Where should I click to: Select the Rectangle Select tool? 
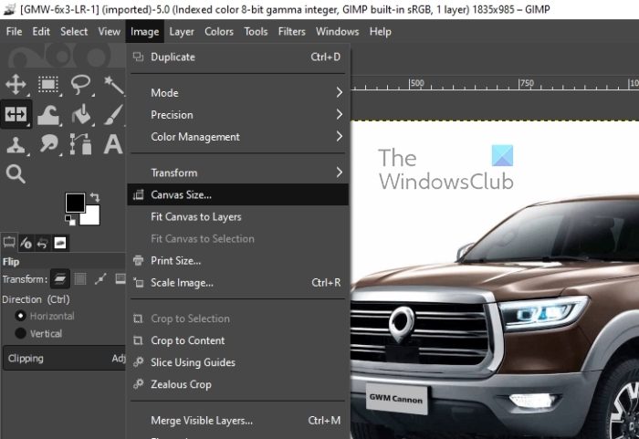point(48,85)
